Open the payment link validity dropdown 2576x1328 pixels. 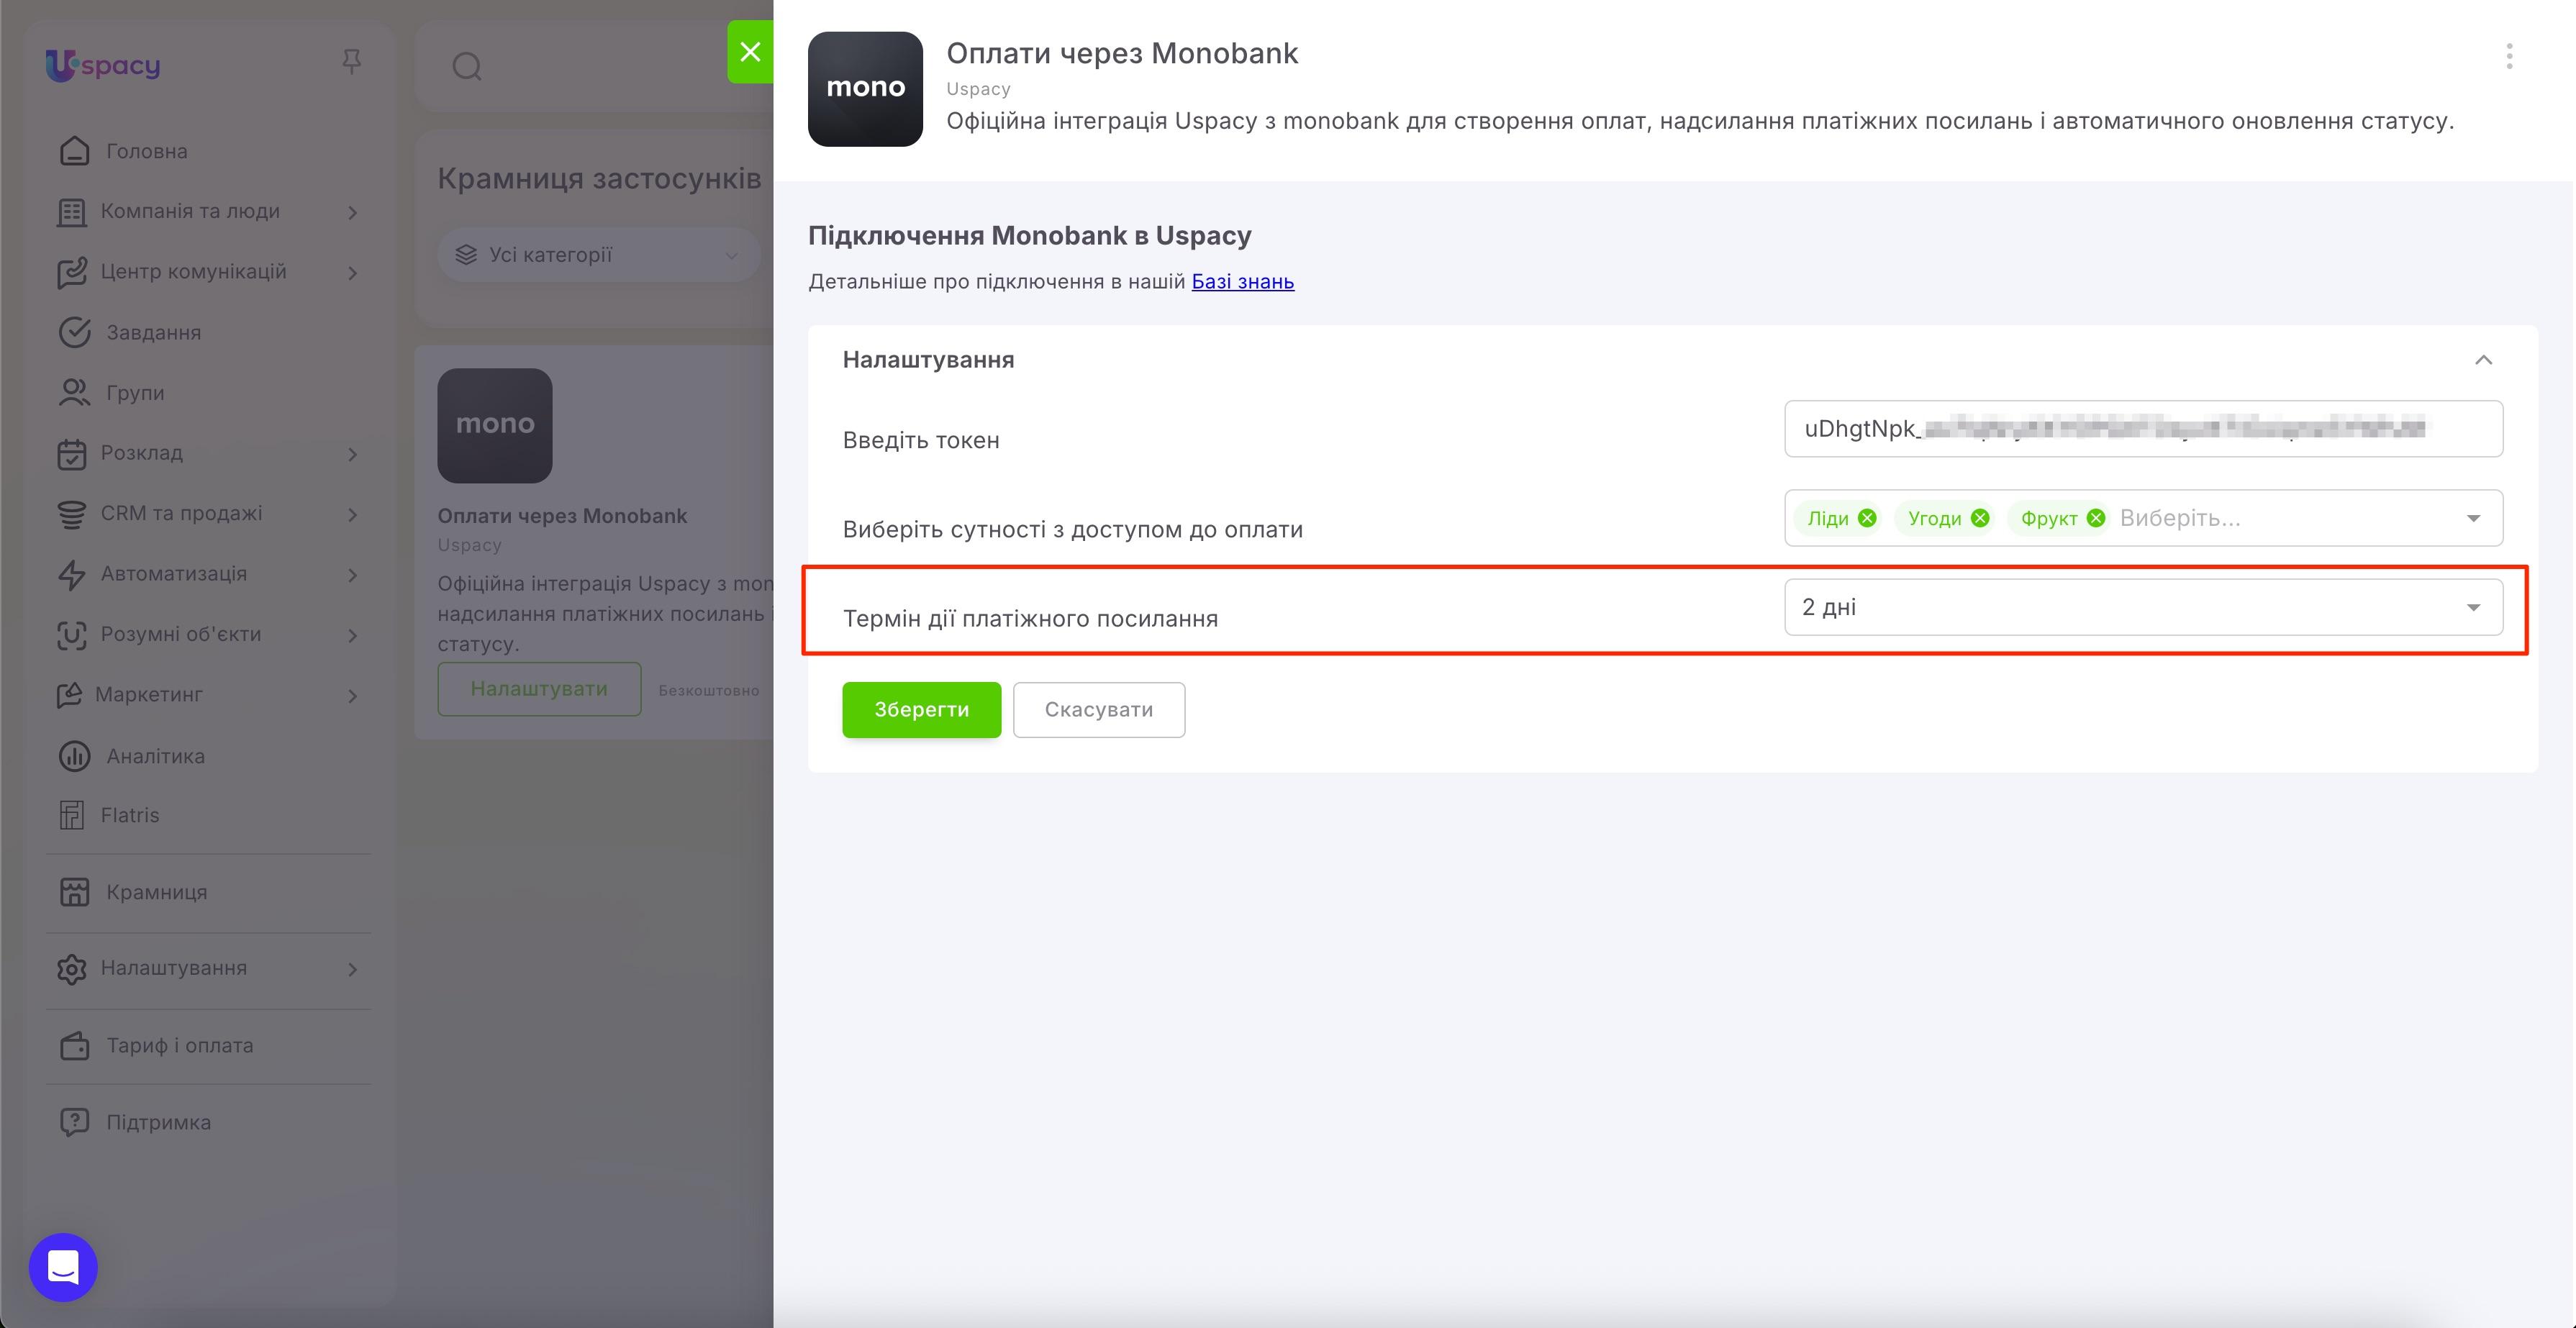coord(2143,607)
